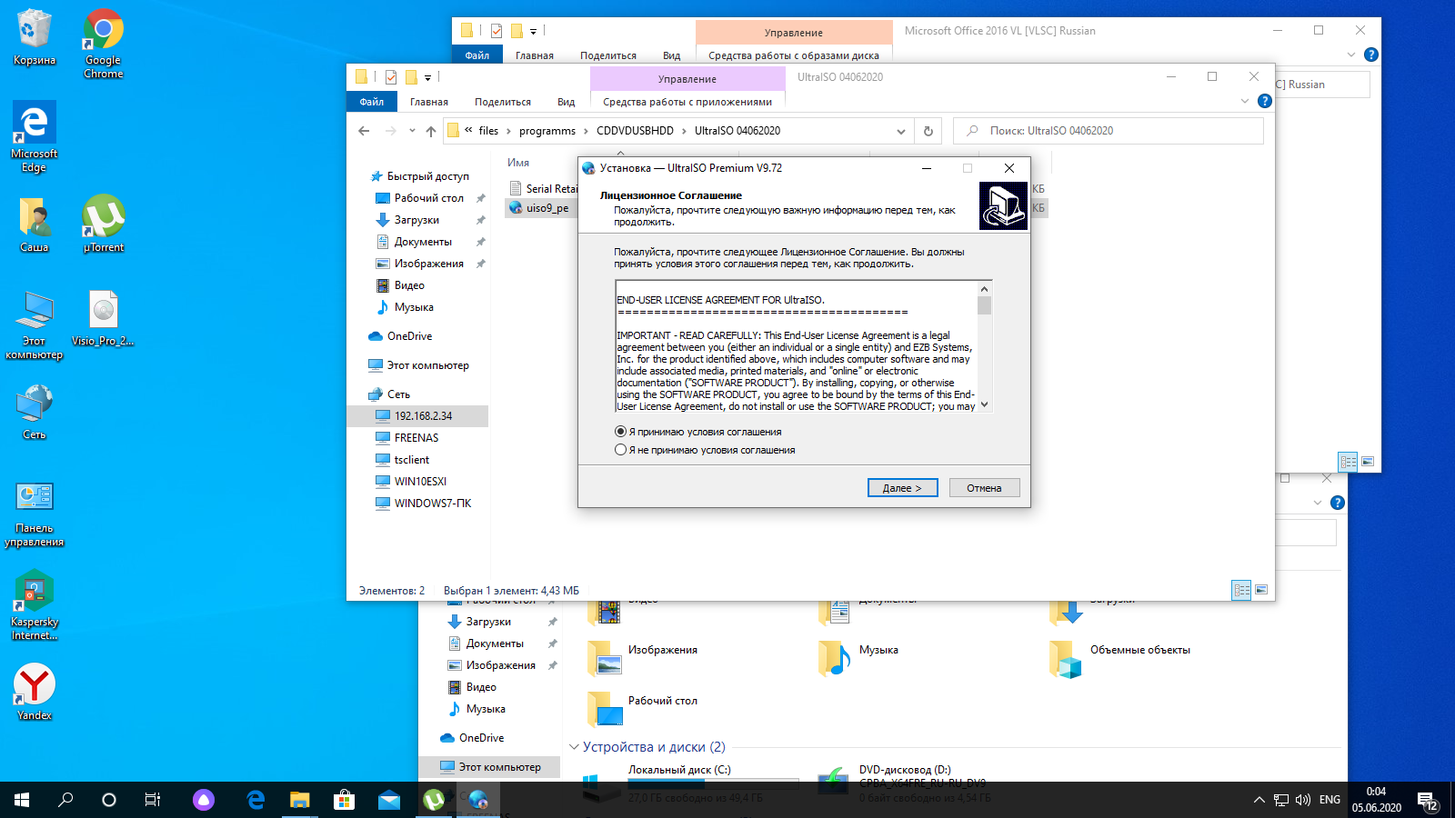The width and height of the screenshot is (1455, 818).
Task: Click the search box 'Поиск: UltraSO 04062020'
Action: coord(1109,131)
